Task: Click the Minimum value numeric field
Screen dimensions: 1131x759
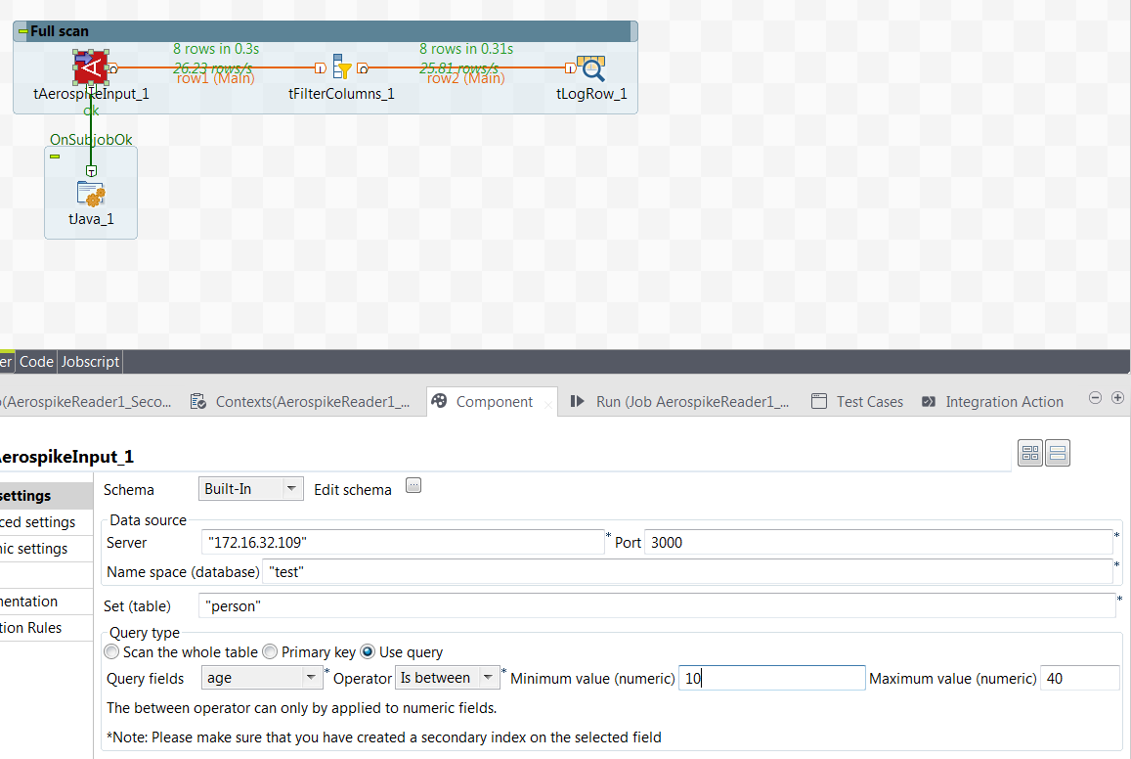Action: [x=772, y=678]
